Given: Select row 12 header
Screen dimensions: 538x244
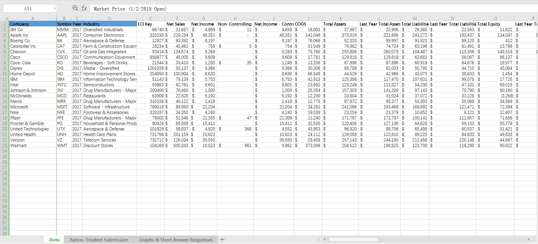Looking at the screenshot, I should point(4,85).
